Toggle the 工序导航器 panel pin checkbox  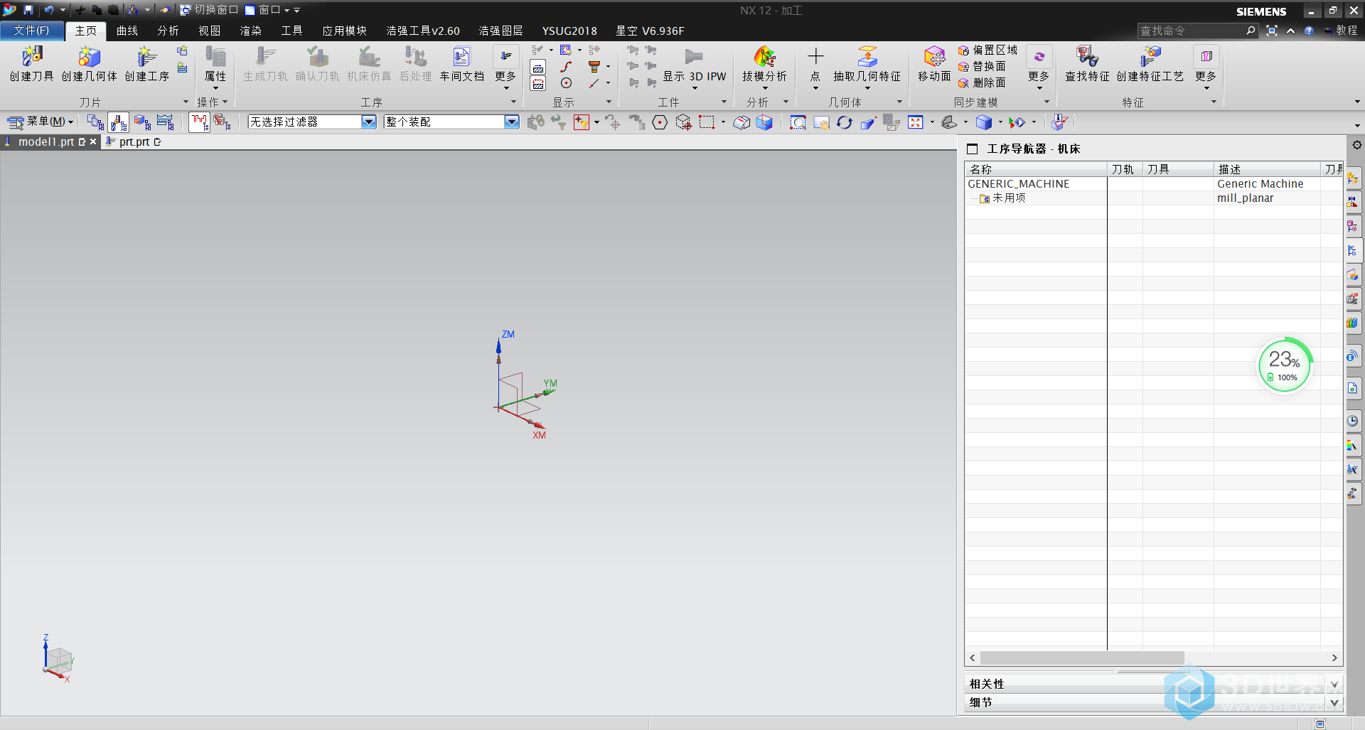point(972,149)
